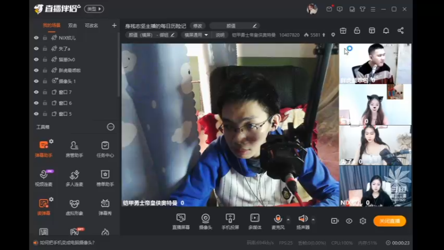The width and height of the screenshot is (444, 250).
Task: Expand toolbox with the more (…) button
Action: pyautogui.click(x=110, y=127)
